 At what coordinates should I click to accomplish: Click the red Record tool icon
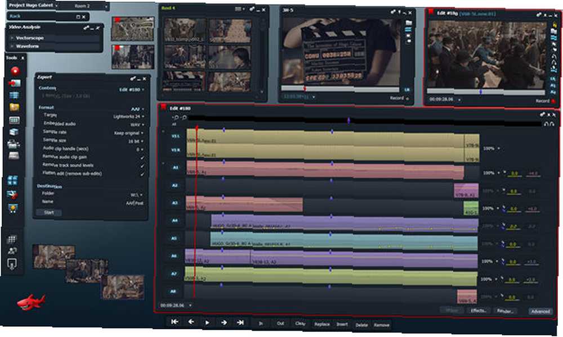(x=15, y=71)
